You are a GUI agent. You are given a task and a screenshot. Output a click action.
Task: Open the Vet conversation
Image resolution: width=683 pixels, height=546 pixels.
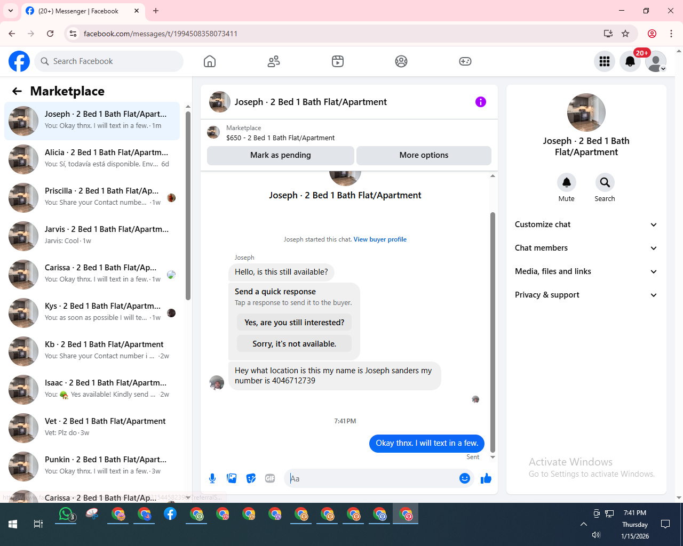92,428
